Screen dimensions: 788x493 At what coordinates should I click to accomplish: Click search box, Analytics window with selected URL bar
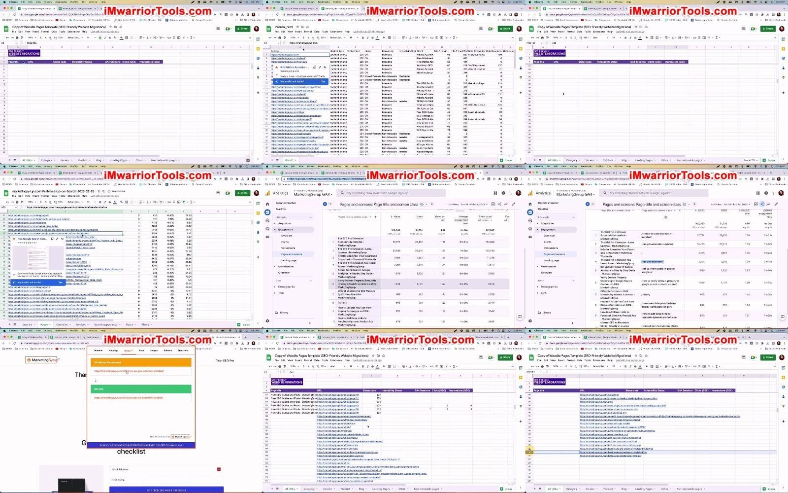[391, 193]
